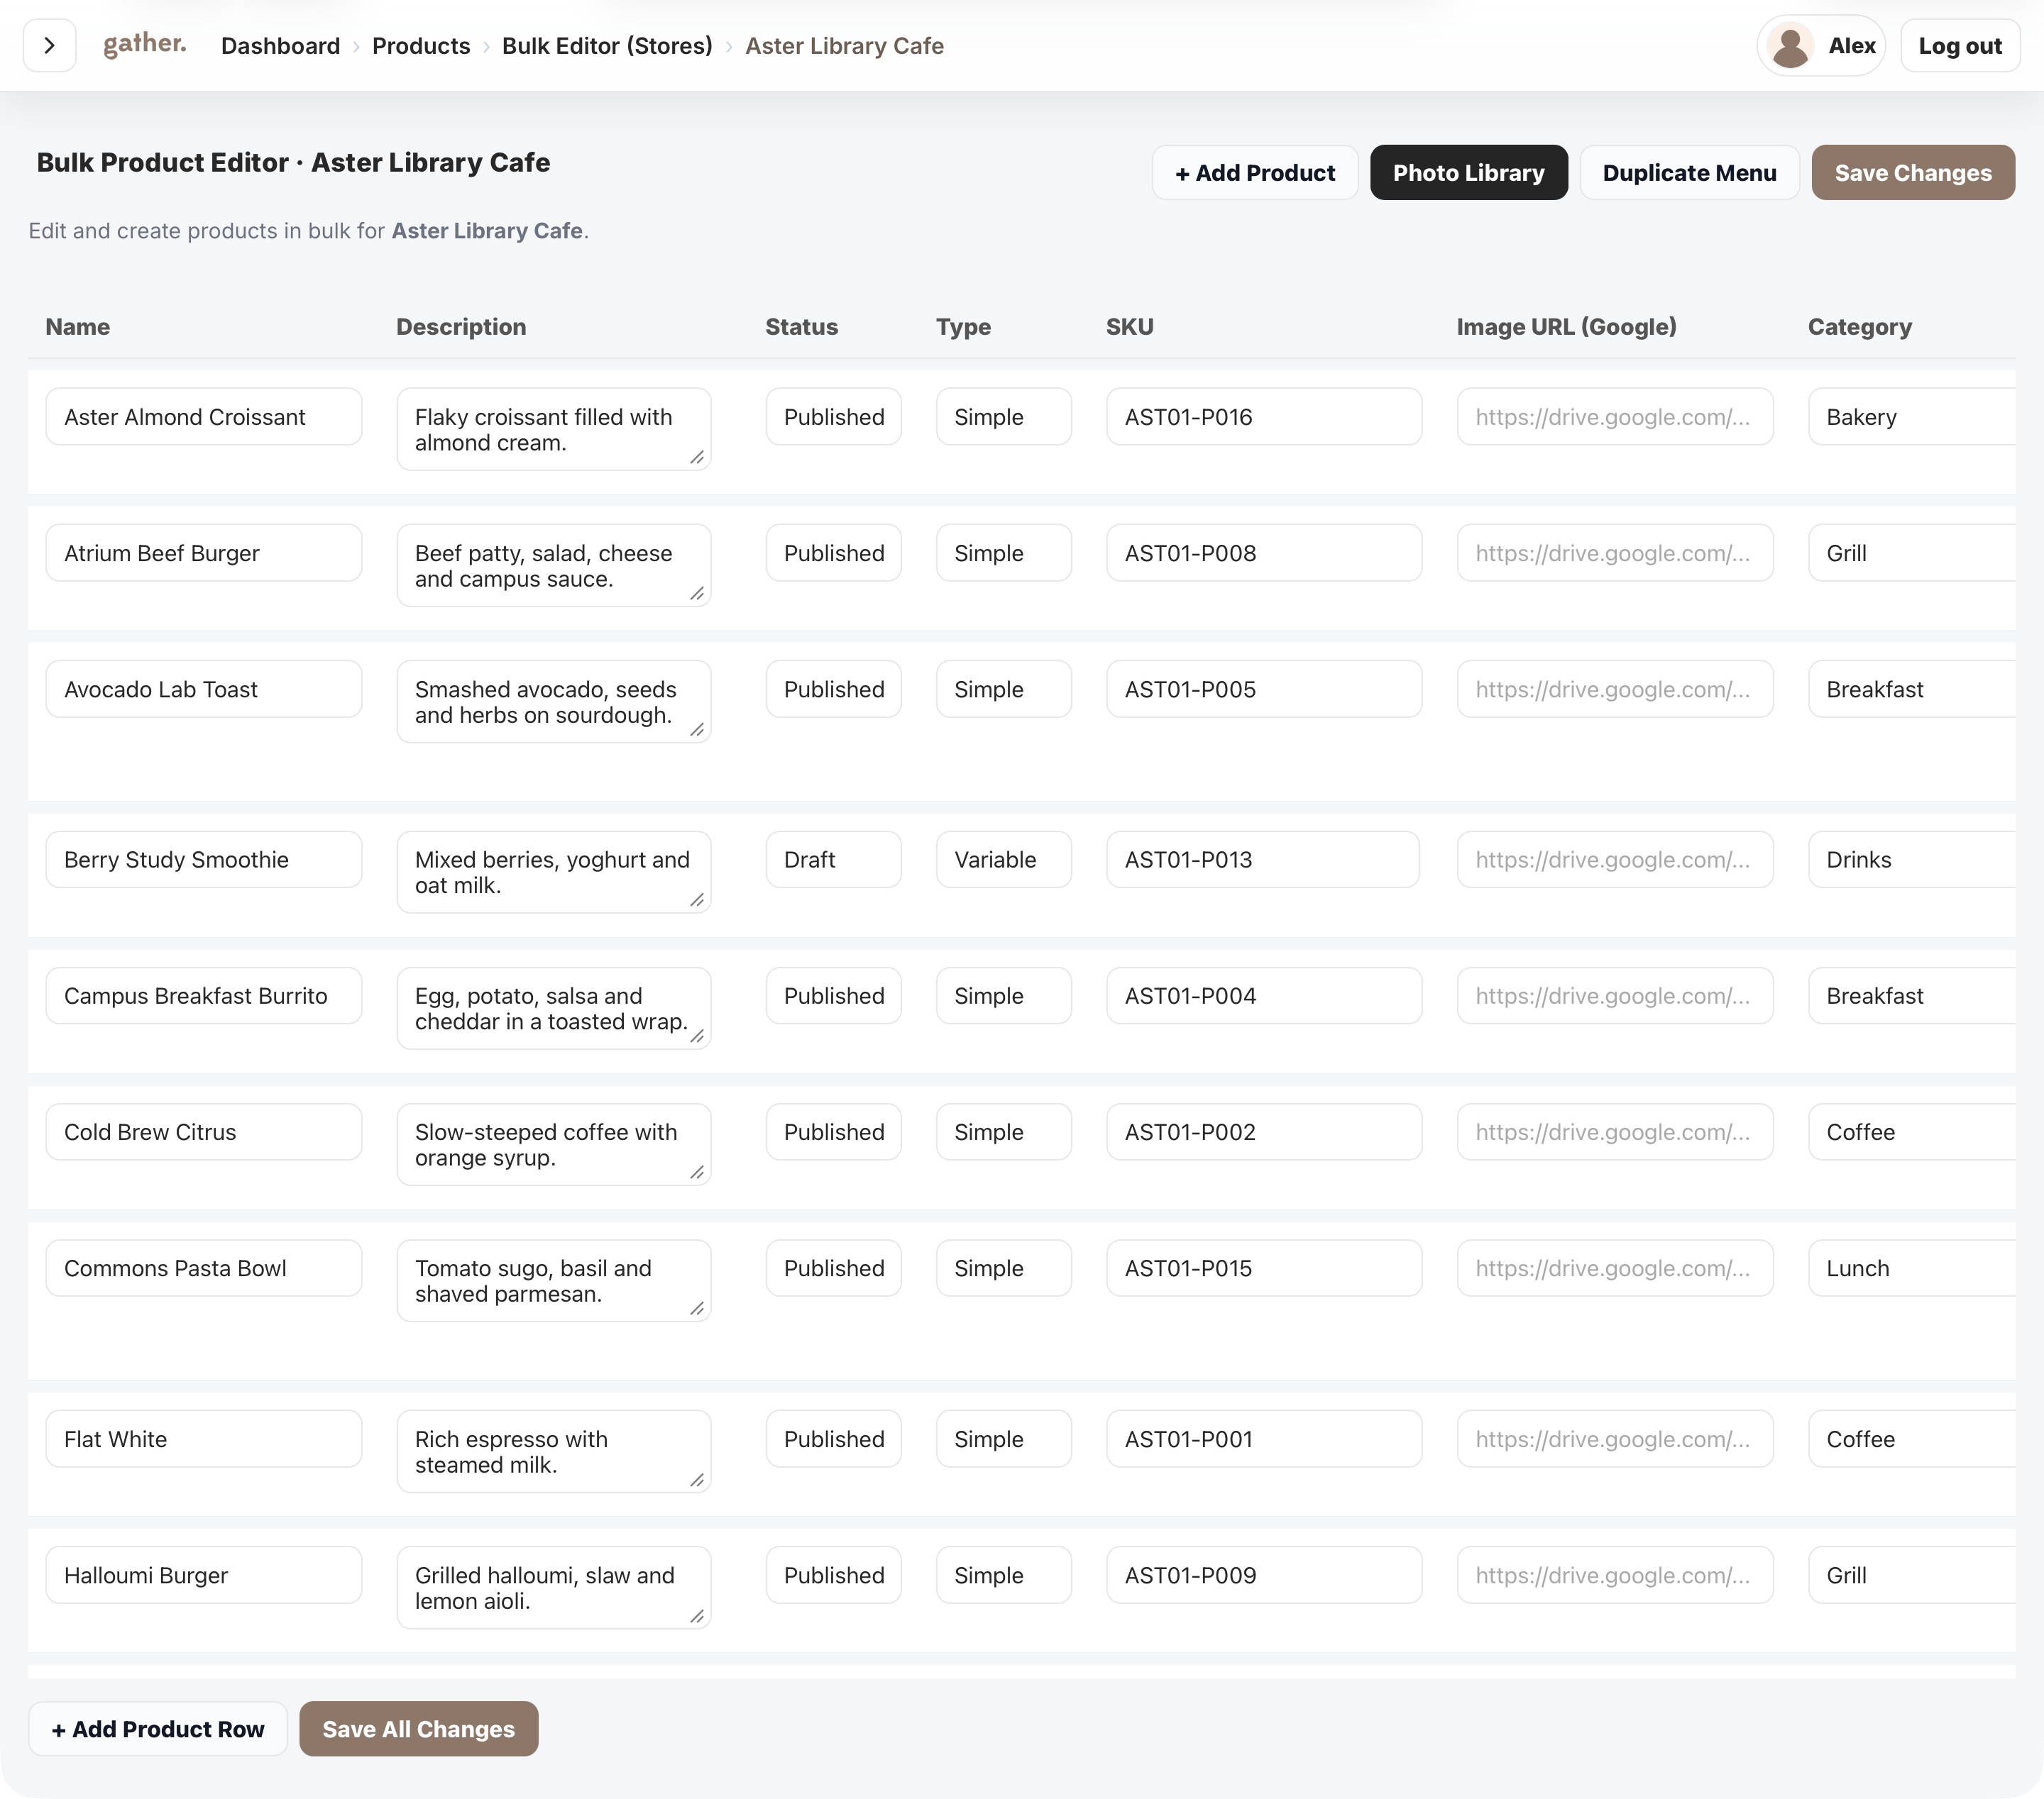Viewport: 2044px width, 1799px height.
Task: Click Image URL field for Flat White row
Action: (x=1615, y=1439)
